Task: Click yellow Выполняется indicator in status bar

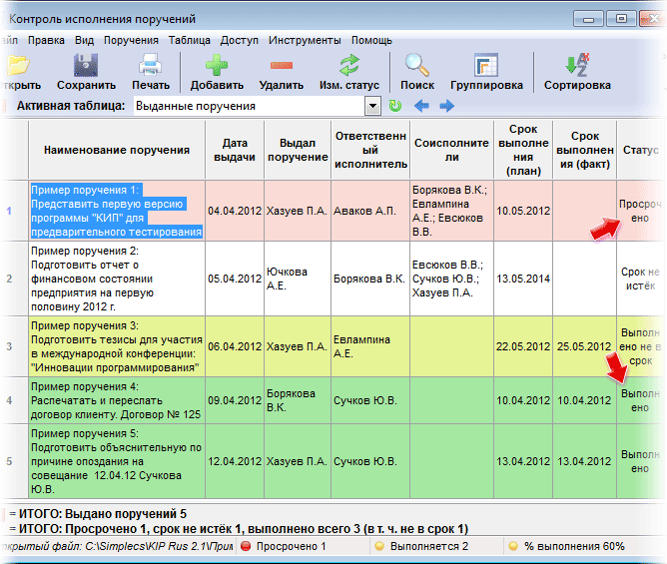Action: point(379,546)
